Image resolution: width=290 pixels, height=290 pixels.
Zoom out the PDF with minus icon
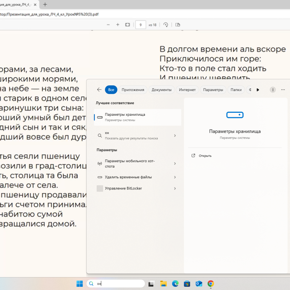click(108, 25)
